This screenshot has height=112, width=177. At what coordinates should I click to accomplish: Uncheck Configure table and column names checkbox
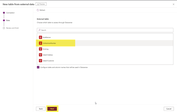pos(38,67)
